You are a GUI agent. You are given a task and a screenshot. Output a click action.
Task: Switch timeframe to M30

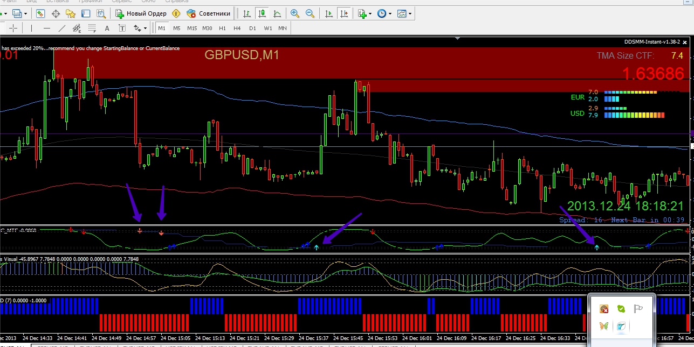pyautogui.click(x=207, y=28)
